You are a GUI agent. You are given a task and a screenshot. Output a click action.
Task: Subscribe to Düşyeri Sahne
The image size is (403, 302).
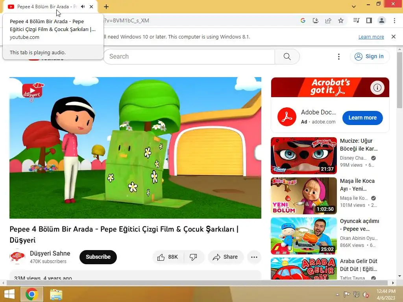pos(98,257)
